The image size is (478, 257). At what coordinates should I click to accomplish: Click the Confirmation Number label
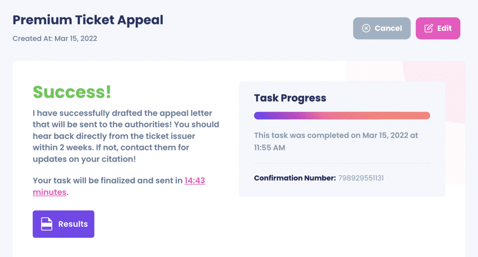(295, 178)
